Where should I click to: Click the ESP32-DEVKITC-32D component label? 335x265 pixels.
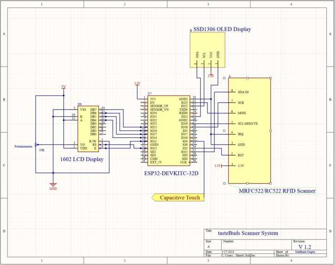tap(171, 173)
